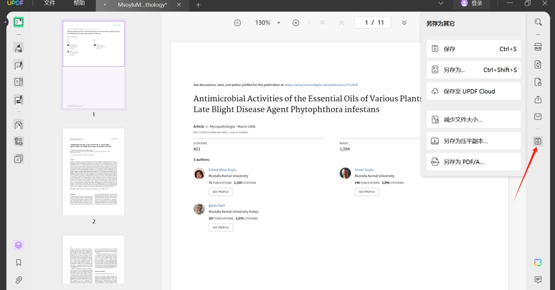
Task: Open the Comment highlighter tool
Action: (18, 48)
